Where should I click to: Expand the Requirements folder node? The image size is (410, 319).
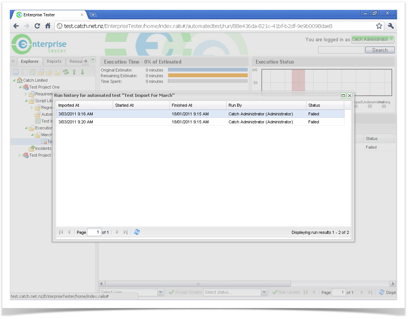pyautogui.click(x=26, y=94)
